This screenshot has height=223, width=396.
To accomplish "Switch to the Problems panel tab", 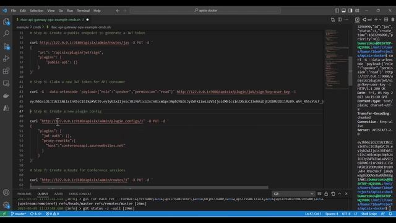I will 25,194.
